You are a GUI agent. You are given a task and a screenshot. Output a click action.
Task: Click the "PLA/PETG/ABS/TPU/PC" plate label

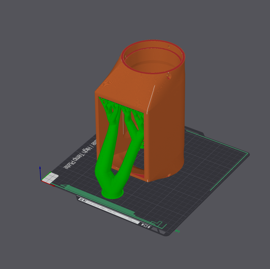click(x=102, y=207)
